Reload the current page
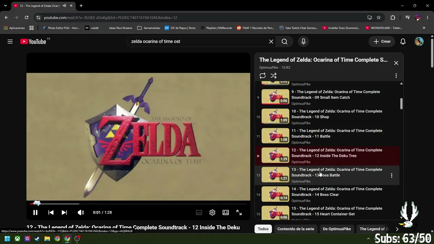Screen dimensions: 434x244 [26, 18]
